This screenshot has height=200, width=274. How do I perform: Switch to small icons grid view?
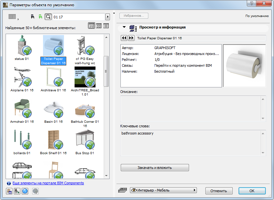[99, 26]
